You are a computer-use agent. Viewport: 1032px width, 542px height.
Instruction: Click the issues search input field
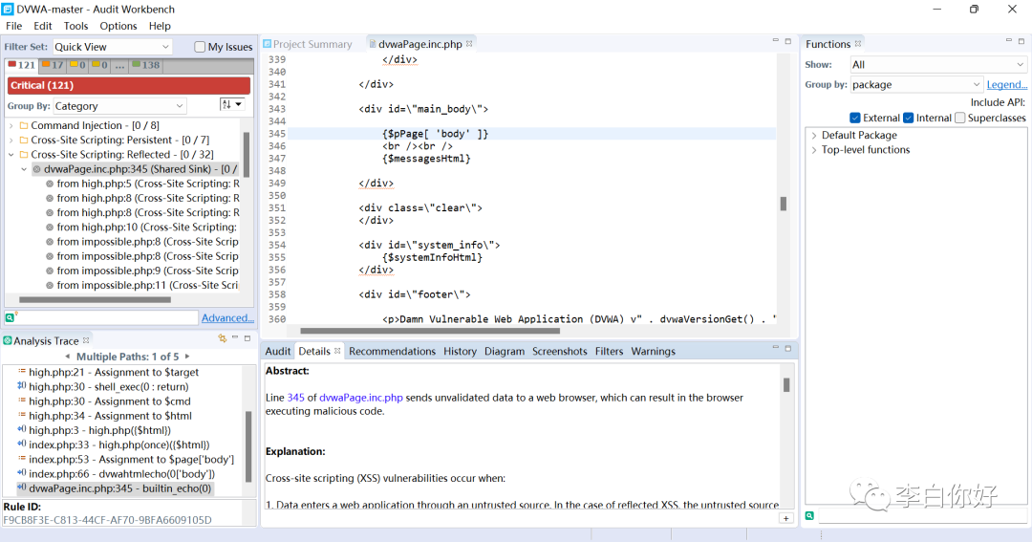[x=107, y=317]
